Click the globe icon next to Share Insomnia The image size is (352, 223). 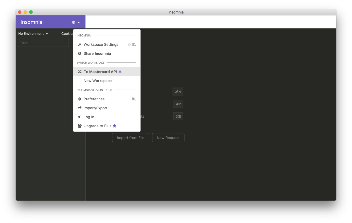pyautogui.click(x=80, y=53)
